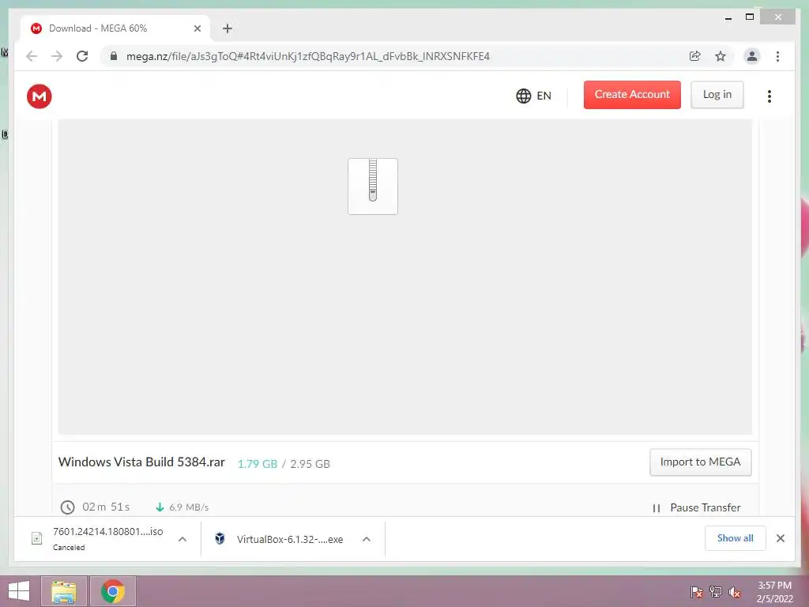Open Chrome profile avatar
This screenshot has height=607, width=809.
[752, 56]
